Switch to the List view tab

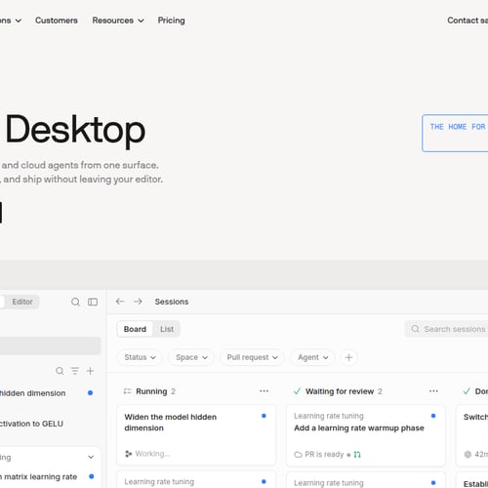click(x=167, y=329)
